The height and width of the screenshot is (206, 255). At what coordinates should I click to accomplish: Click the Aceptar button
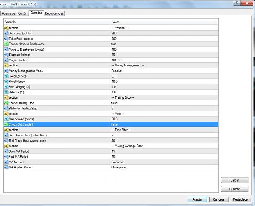[197, 199]
